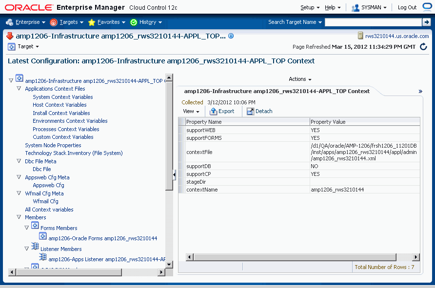This screenshot has height=288, width=435.
Task: Collapse the Forms Members node
Action: point(26,228)
